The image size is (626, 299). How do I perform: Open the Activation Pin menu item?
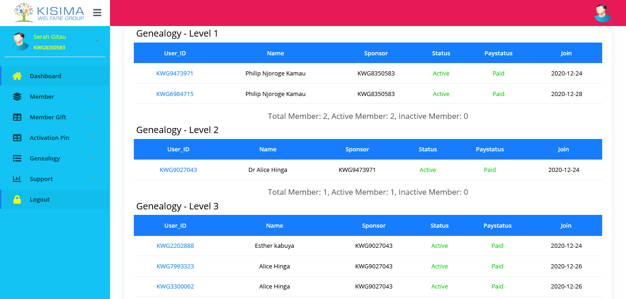click(x=55, y=138)
